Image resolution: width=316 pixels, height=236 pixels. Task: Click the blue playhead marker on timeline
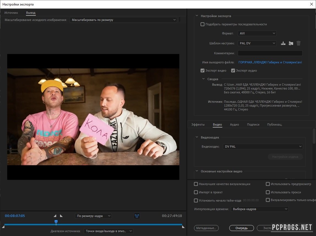tap(56, 222)
